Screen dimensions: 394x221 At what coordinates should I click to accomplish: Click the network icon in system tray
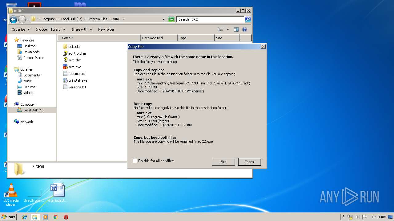click(350, 217)
